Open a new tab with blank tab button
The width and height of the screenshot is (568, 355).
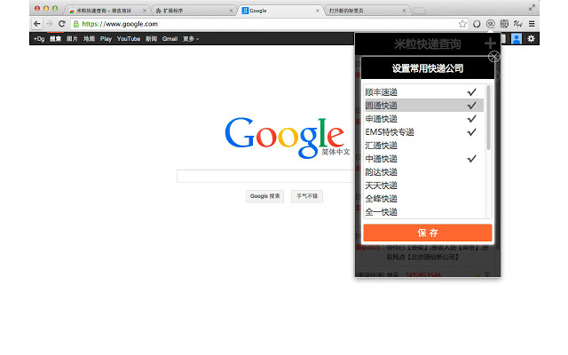tap(419, 11)
